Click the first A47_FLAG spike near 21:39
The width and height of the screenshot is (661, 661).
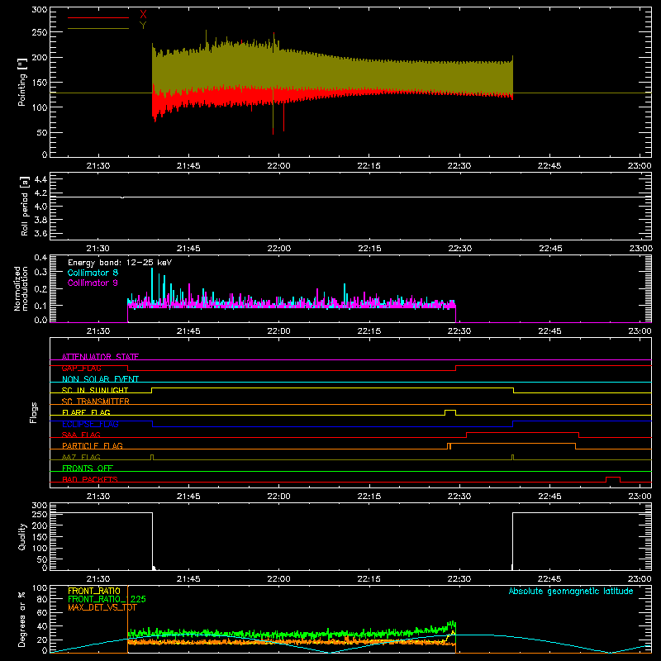(x=152, y=457)
